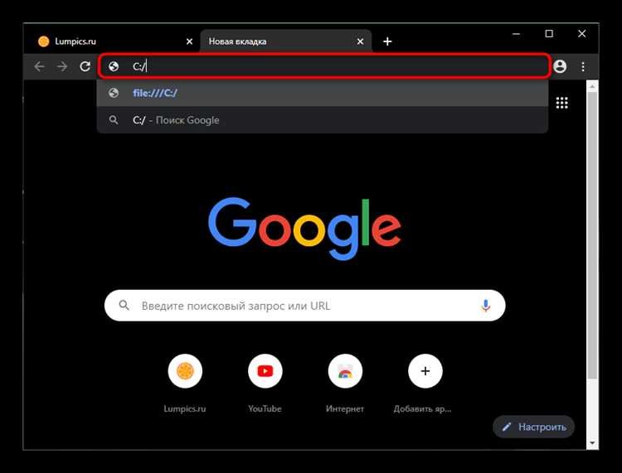622x473 pixels.
Task: Choose the file:///C:/ suggestion
Action: [323, 93]
